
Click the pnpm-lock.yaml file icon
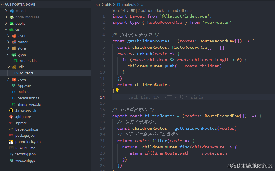click(11, 142)
